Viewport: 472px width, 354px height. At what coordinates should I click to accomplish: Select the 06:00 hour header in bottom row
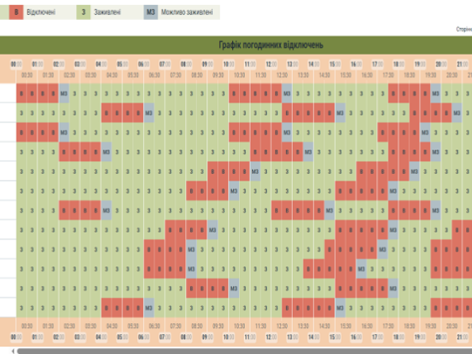pyautogui.click(x=144, y=336)
